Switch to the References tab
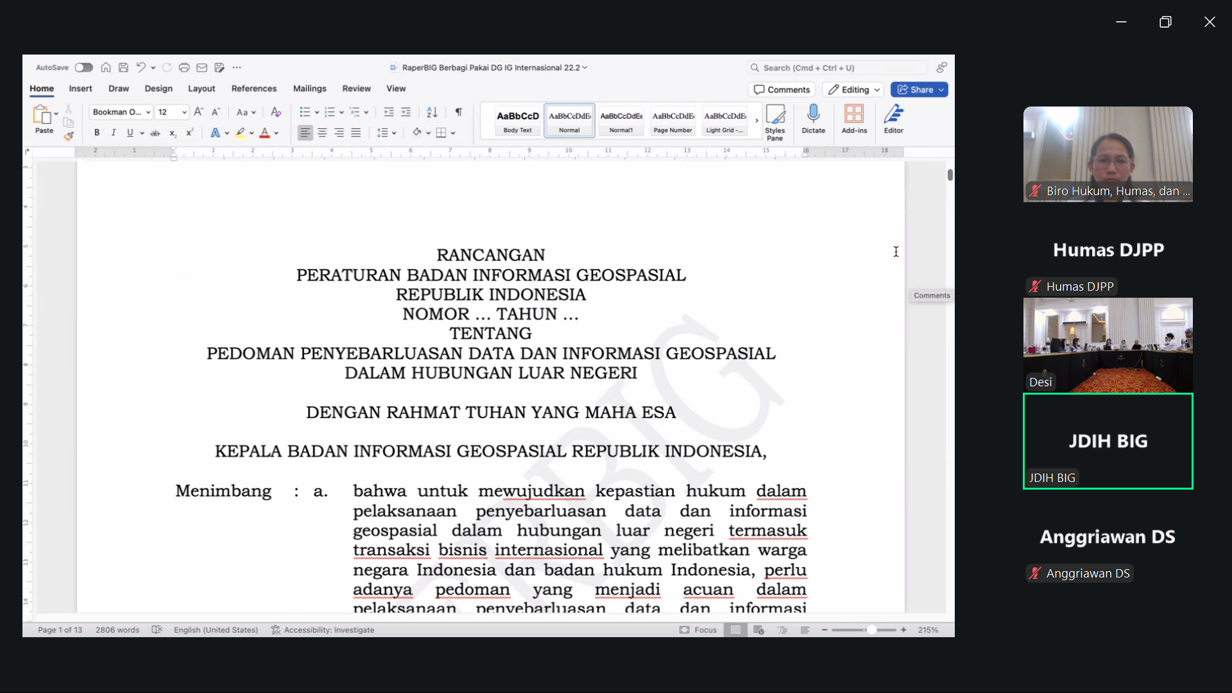Image resolution: width=1232 pixels, height=693 pixels. point(253,89)
